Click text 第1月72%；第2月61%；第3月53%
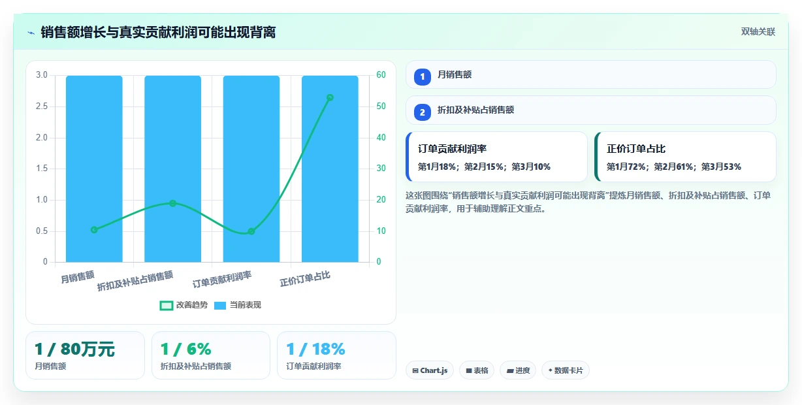Screen dimensions: 802x405 (x=674, y=167)
